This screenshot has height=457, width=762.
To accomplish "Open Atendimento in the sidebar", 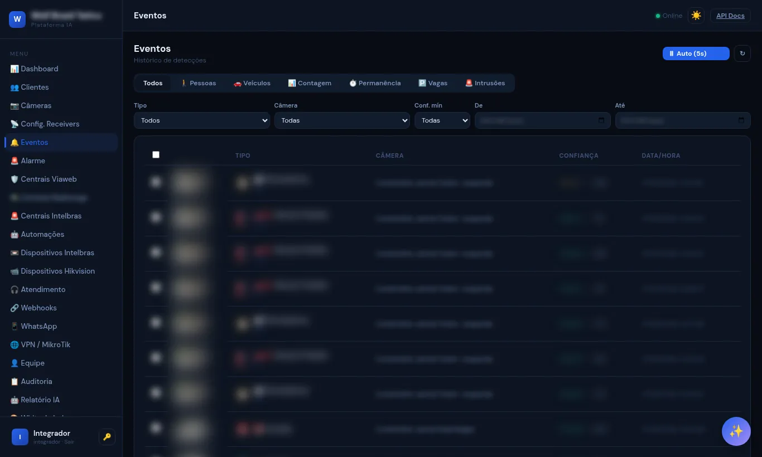I will coord(61,289).
